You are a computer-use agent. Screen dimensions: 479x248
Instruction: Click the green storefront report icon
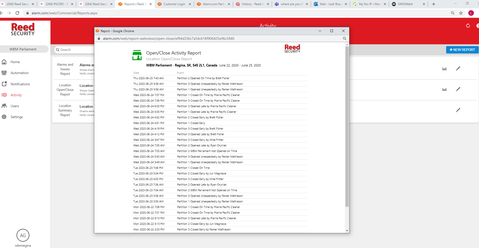click(137, 55)
